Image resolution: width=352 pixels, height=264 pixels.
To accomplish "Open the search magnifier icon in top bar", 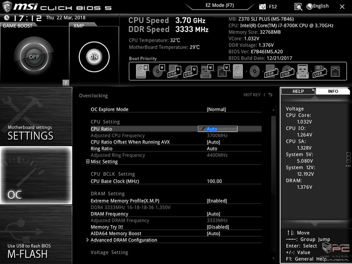I will coord(298,7).
